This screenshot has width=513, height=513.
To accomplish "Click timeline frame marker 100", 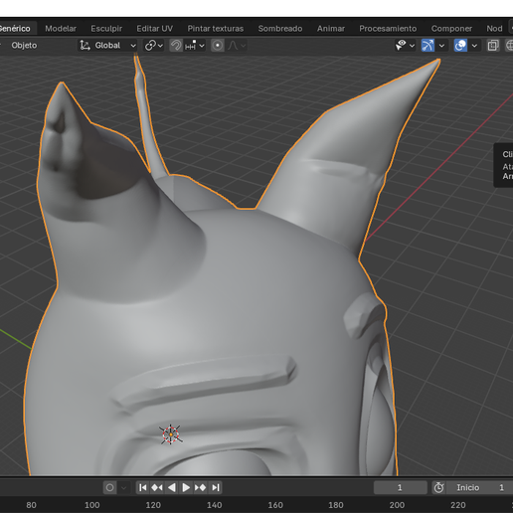I will tap(91, 505).
